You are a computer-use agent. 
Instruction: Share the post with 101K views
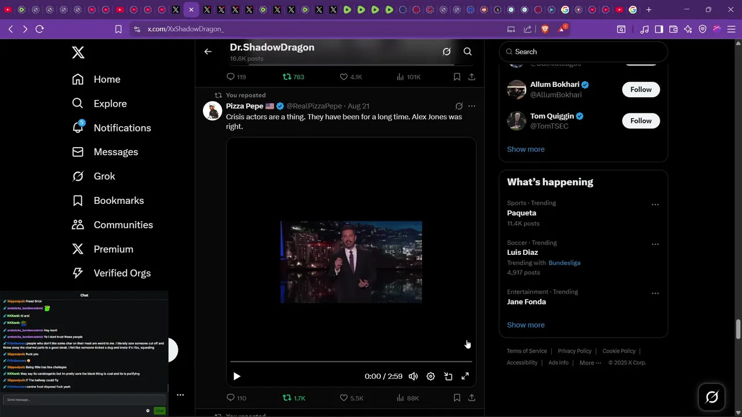coord(472,76)
